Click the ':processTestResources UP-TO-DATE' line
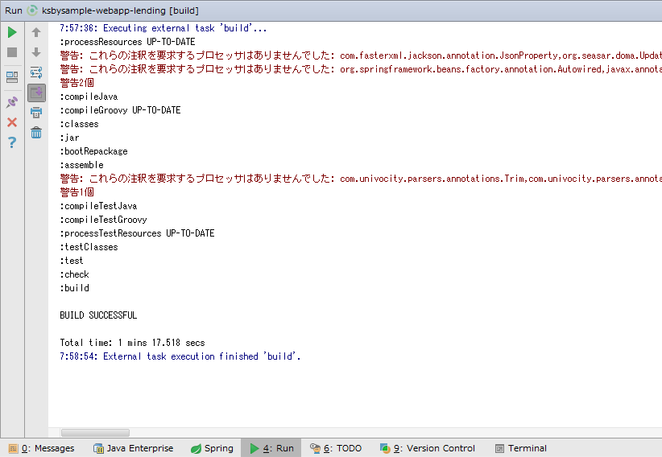 click(137, 233)
